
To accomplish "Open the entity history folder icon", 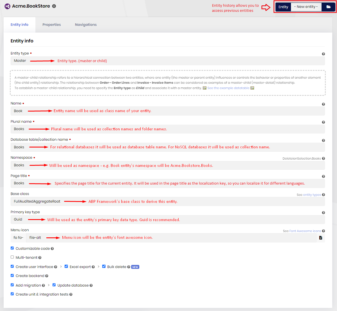I will point(328,7).
